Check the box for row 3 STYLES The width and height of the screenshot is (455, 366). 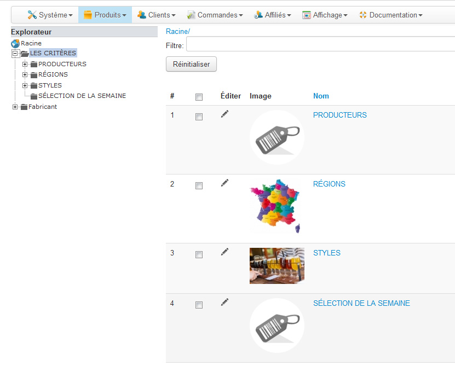[199, 254]
